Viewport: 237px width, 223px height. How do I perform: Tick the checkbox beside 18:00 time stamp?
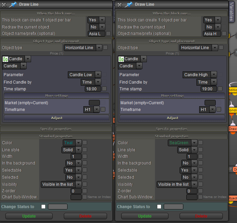(x=104, y=89)
